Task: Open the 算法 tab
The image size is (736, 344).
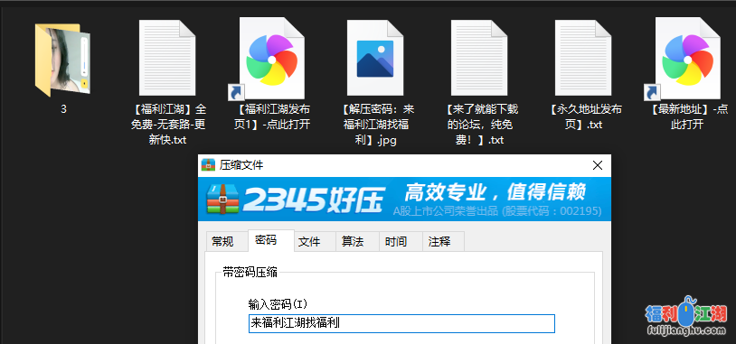Action: pos(353,242)
